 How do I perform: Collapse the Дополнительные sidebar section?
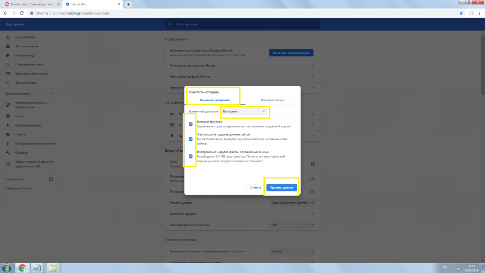click(51, 94)
